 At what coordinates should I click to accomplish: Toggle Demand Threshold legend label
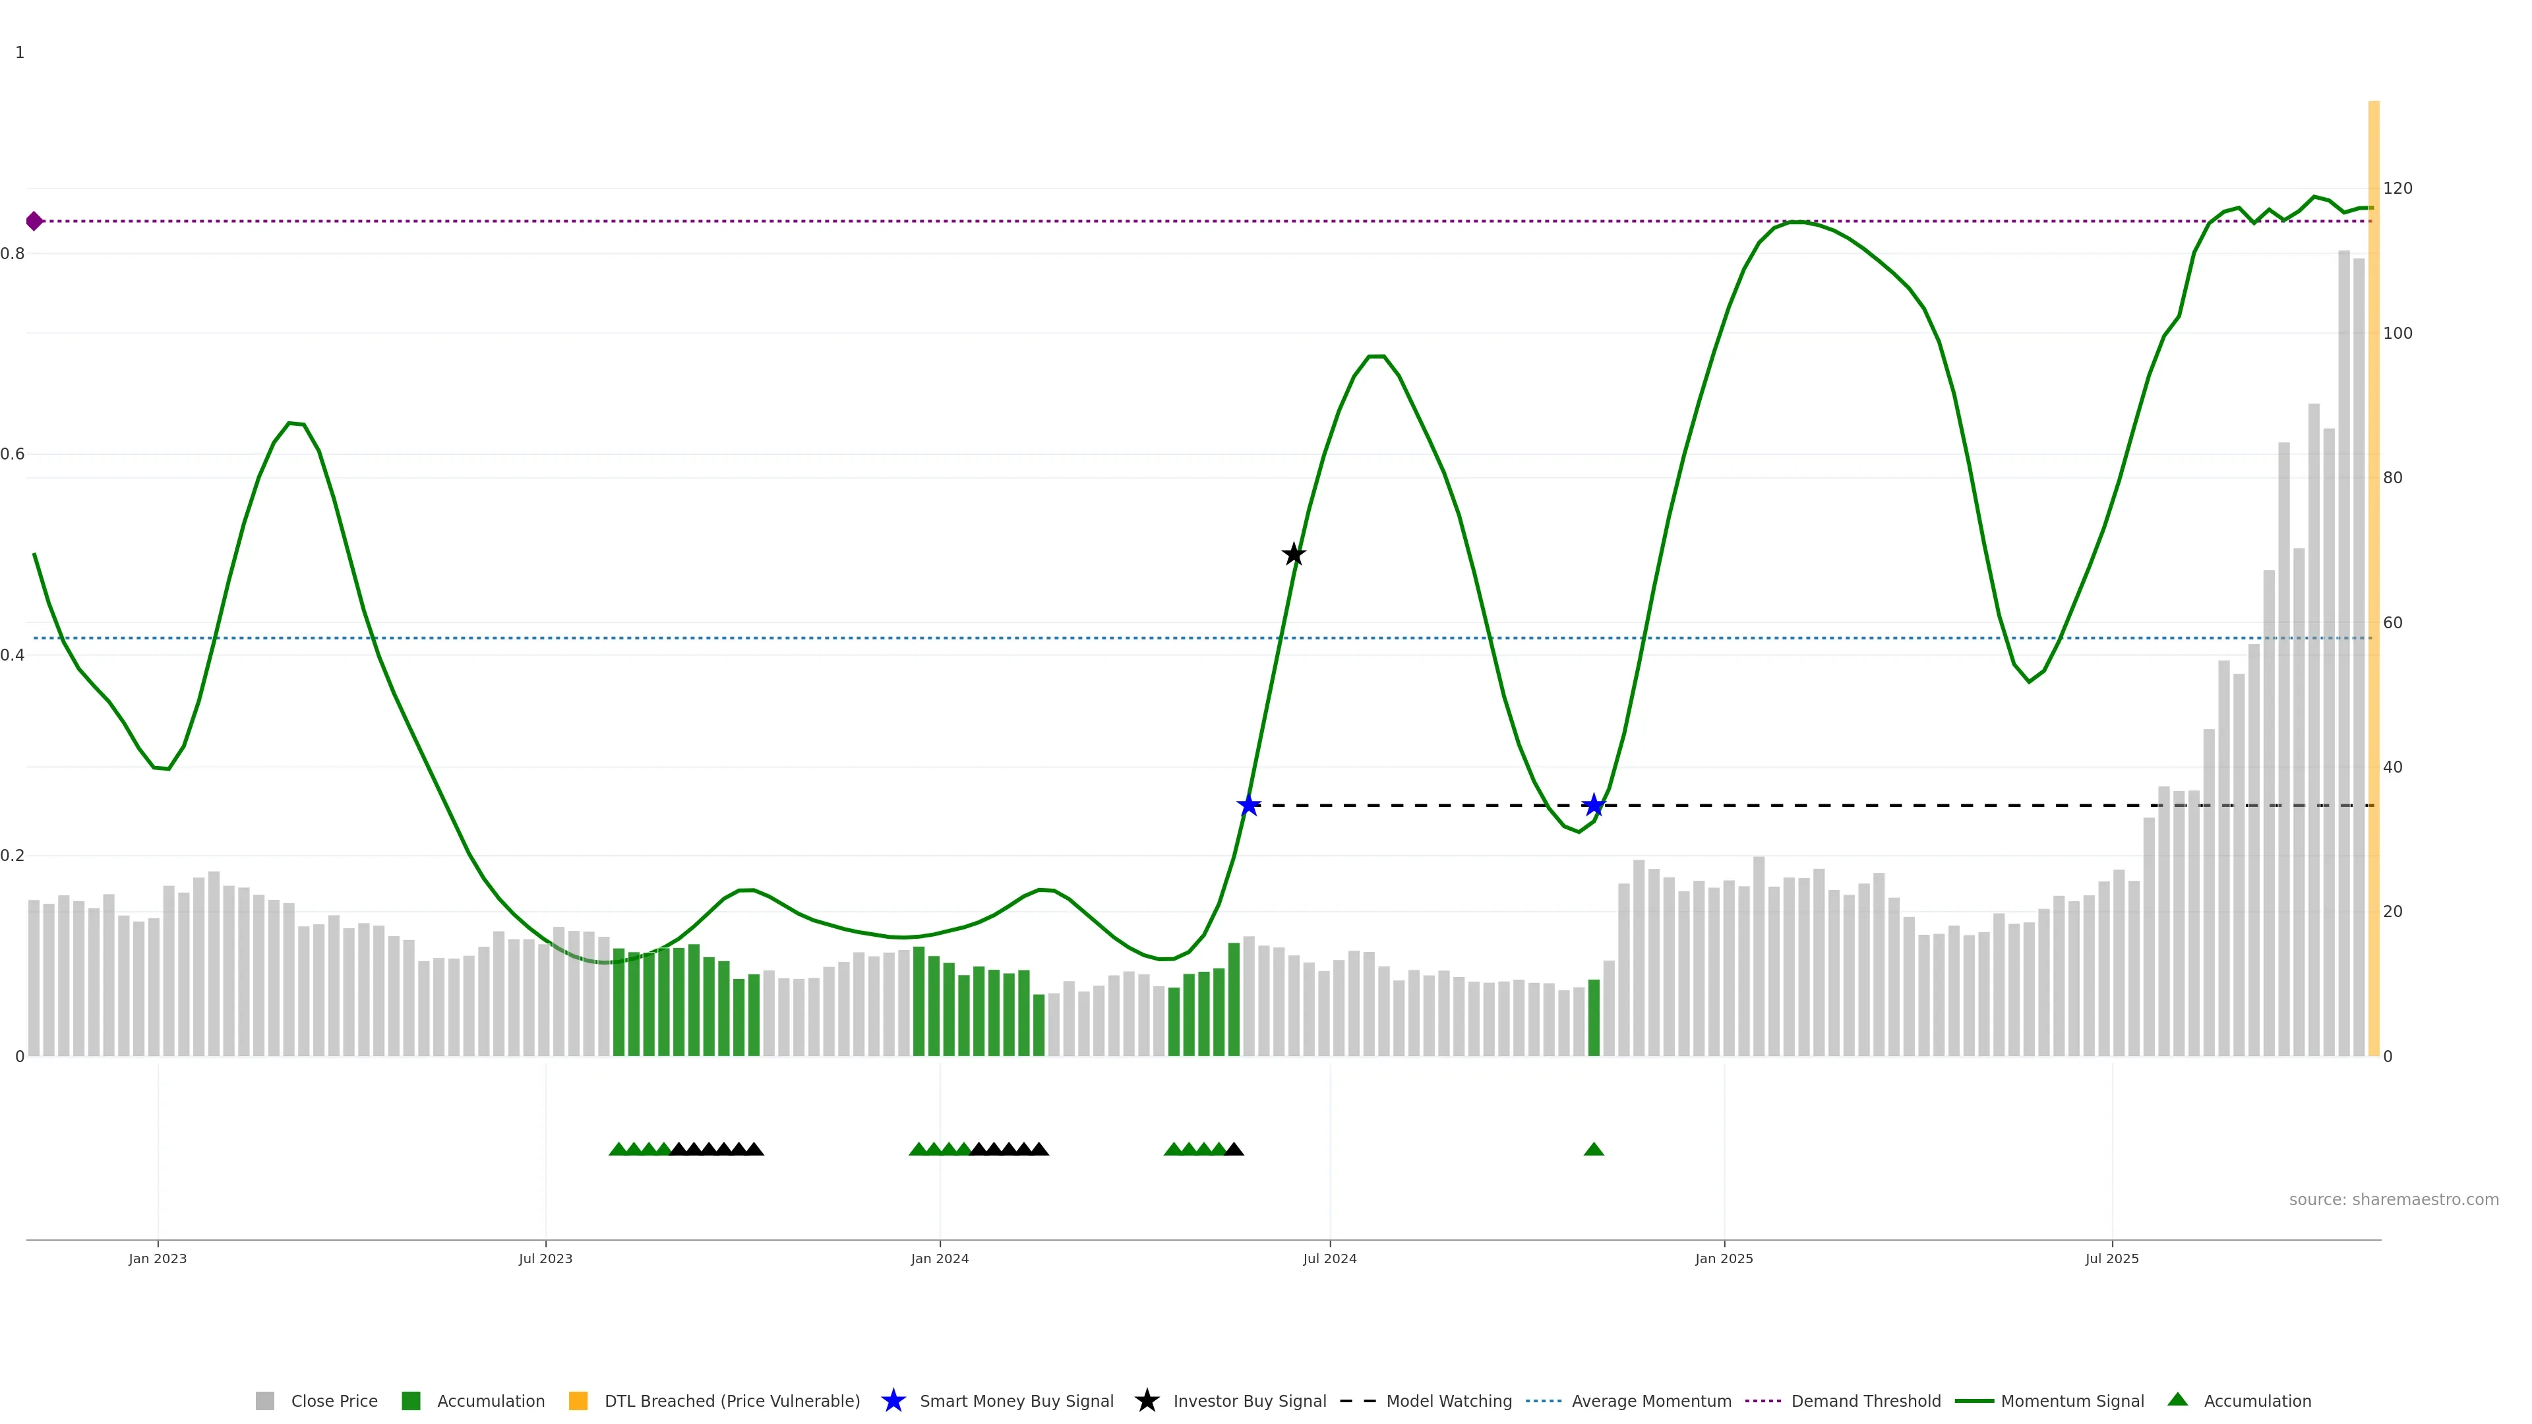pos(1865,1402)
